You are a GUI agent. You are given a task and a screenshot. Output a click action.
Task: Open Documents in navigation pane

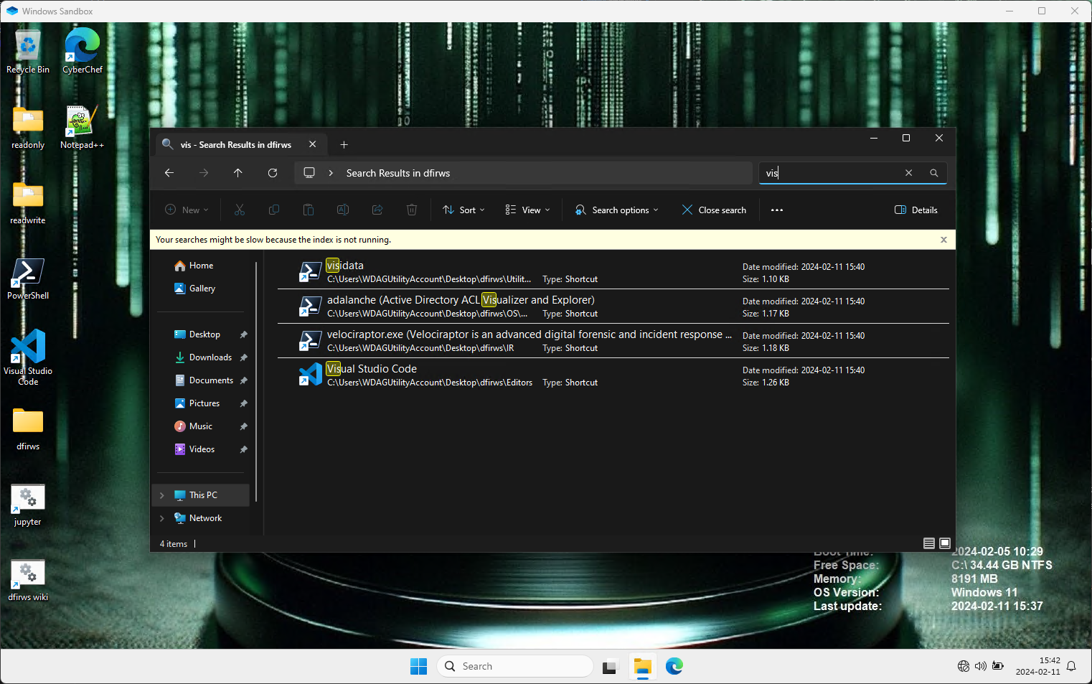[211, 380]
